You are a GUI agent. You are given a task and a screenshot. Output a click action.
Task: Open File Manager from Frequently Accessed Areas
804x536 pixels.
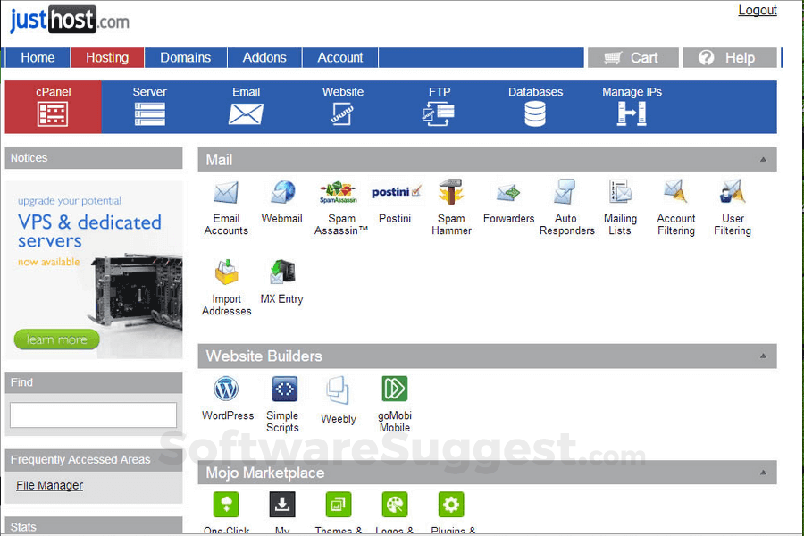49,485
